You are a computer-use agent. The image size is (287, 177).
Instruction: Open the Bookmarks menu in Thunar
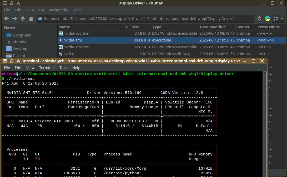(58, 10)
